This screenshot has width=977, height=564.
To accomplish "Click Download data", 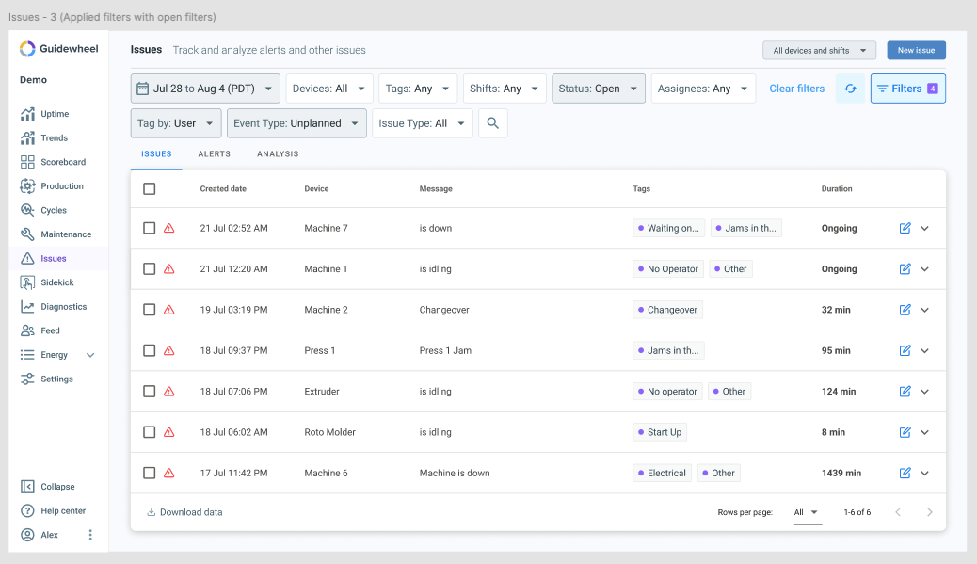I will 184,512.
